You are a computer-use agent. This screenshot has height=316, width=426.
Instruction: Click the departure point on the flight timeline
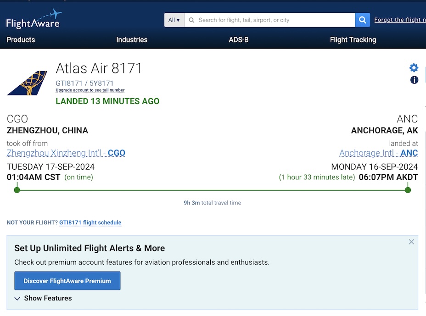17,189
